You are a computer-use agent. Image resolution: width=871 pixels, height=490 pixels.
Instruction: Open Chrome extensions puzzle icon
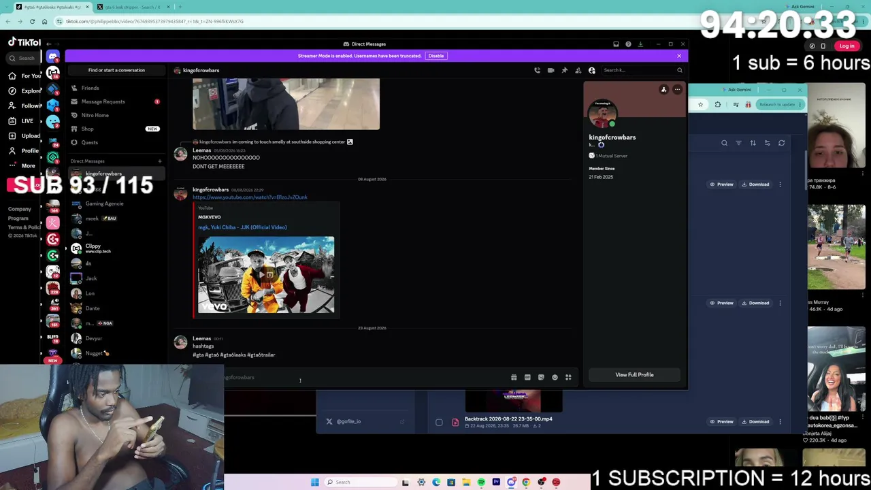coord(717,104)
